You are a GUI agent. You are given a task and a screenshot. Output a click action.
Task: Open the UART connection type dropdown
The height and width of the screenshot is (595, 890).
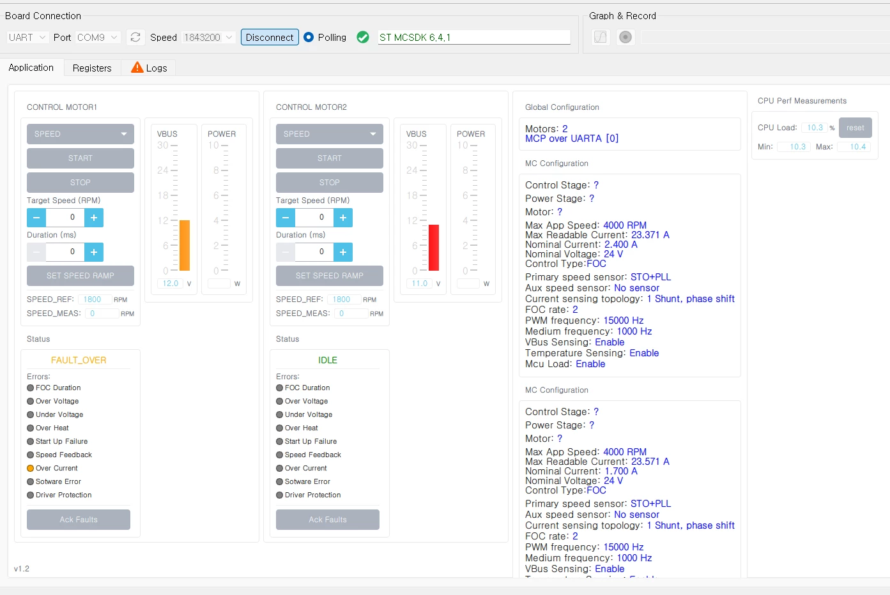click(27, 37)
